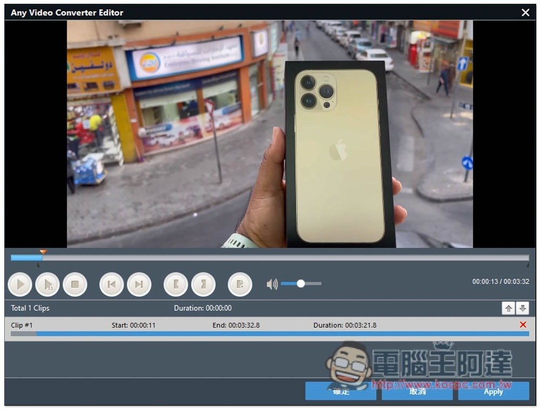Jump to next frame
This screenshot has height=410, width=540.
139,284
